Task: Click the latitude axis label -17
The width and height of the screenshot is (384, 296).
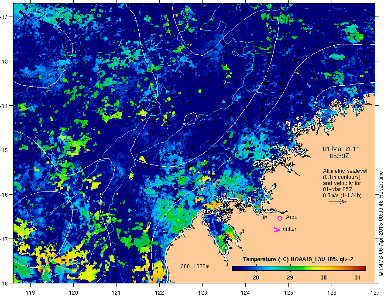Action: (x=4, y=239)
